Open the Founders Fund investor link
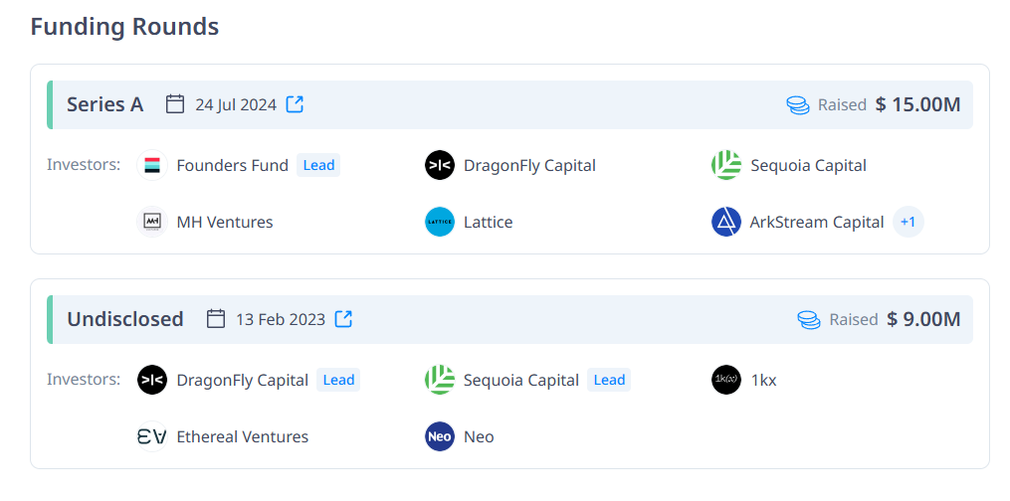The image size is (1010, 501). (x=233, y=166)
